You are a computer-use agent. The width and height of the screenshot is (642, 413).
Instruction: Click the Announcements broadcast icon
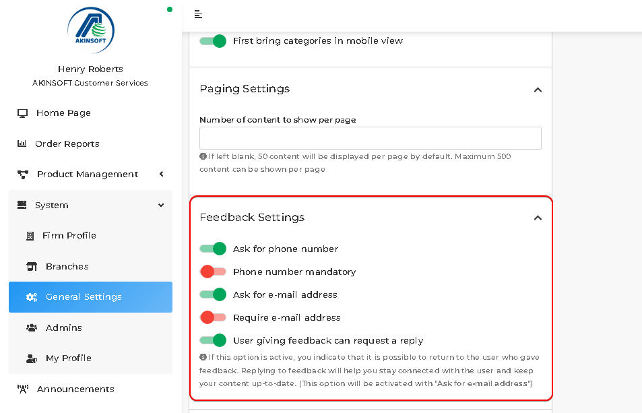coord(22,389)
